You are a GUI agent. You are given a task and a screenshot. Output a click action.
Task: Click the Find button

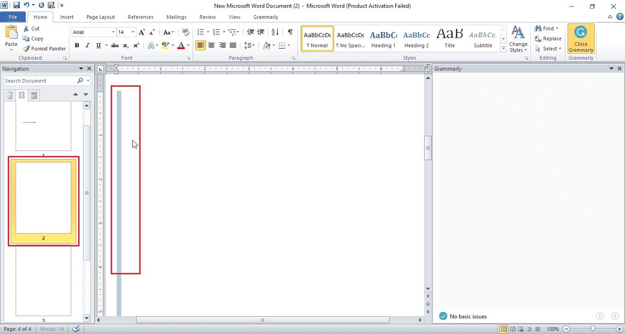(547, 28)
